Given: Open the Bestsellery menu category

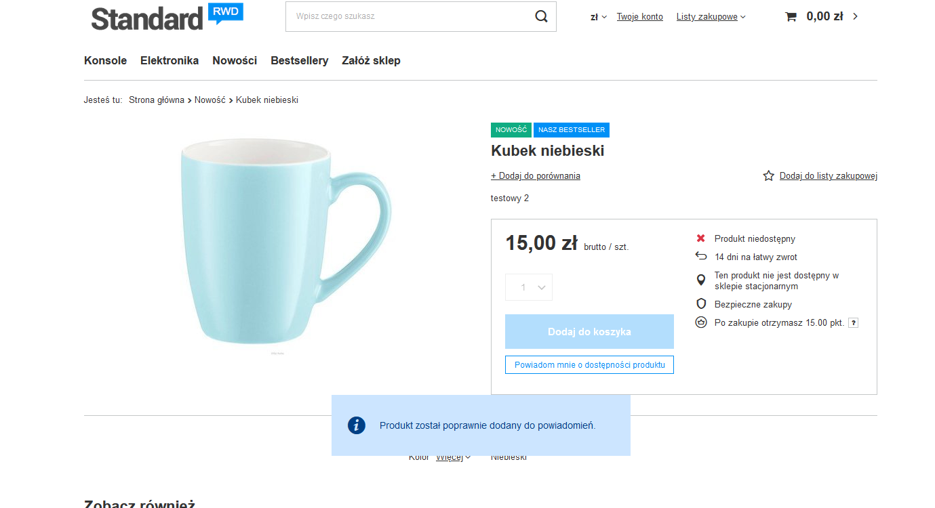Looking at the screenshot, I should (x=299, y=60).
